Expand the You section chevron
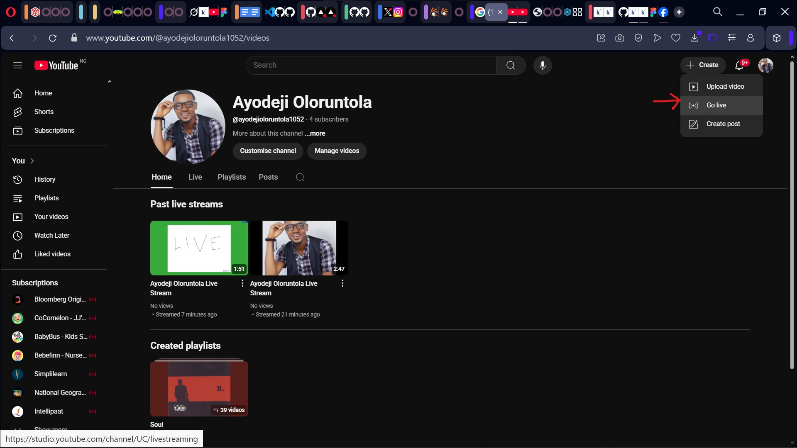This screenshot has width=797, height=448. coord(32,161)
